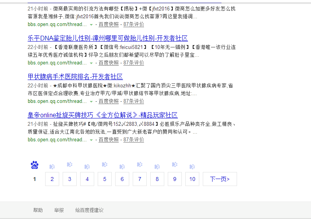This screenshot has width=311, height=219.
Task: Go to results page 2
Action: 52,179
